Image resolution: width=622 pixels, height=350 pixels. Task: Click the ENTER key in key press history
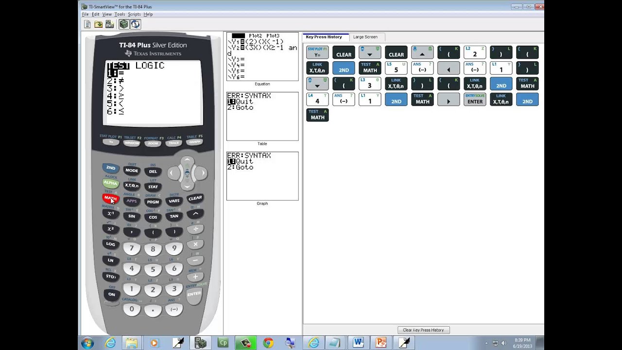pos(475,99)
